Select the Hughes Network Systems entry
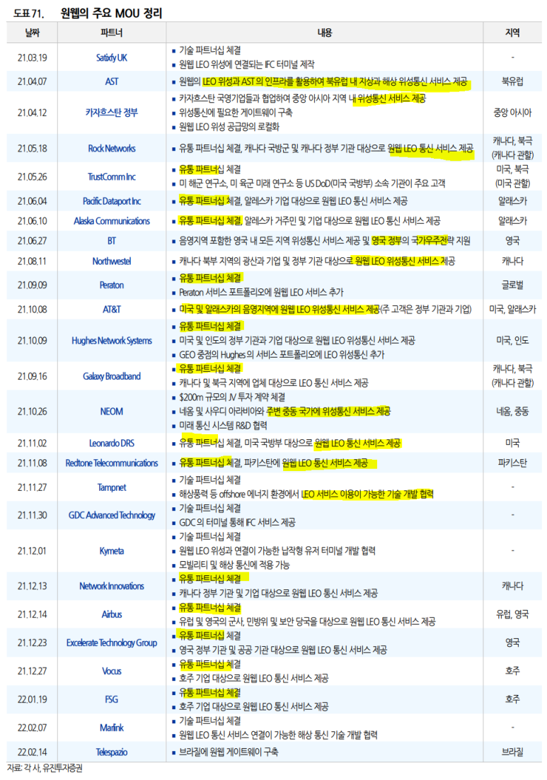The height and width of the screenshot is (780, 547). point(112,341)
